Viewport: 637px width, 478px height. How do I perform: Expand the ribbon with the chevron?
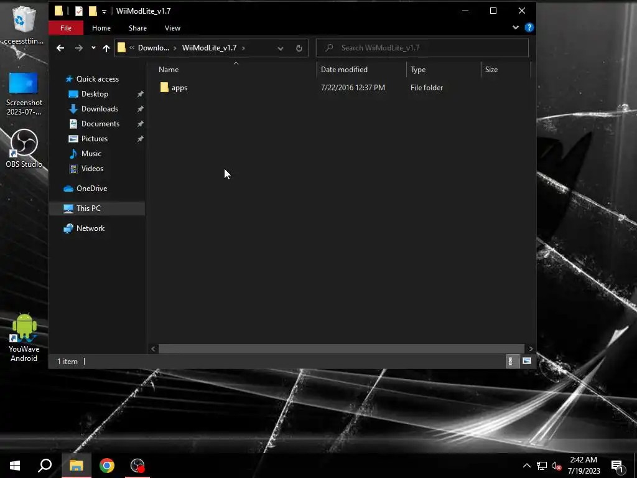click(516, 27)
